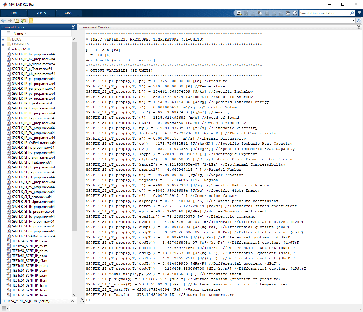Click the fx function hints icon in Command Window

pyautogui.click(x=82, y=300)
